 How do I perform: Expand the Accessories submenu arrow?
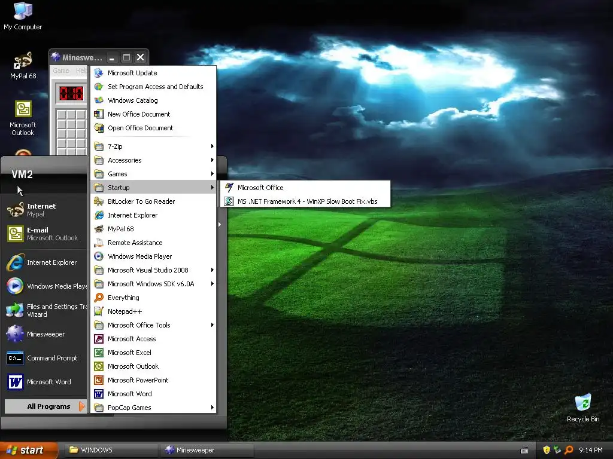[x=213, y=160]
